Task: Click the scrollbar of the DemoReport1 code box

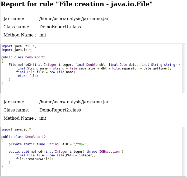Action: pyautogui.click(x=184, y=68)
